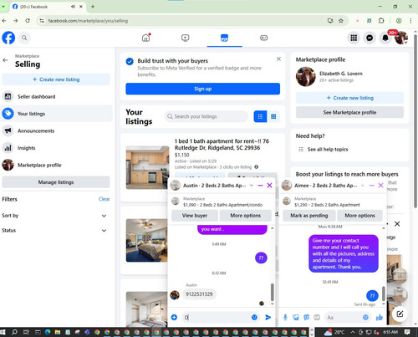Switch to grid view of listings

click(273, 116)
